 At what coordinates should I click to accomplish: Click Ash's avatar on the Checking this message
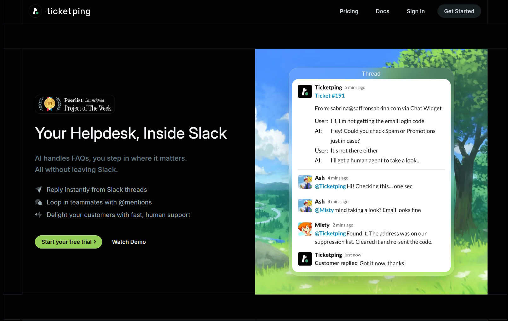coord(305,182)
